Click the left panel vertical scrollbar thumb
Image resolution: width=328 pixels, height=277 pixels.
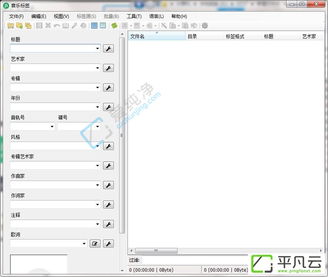click(x=122, y=135)
